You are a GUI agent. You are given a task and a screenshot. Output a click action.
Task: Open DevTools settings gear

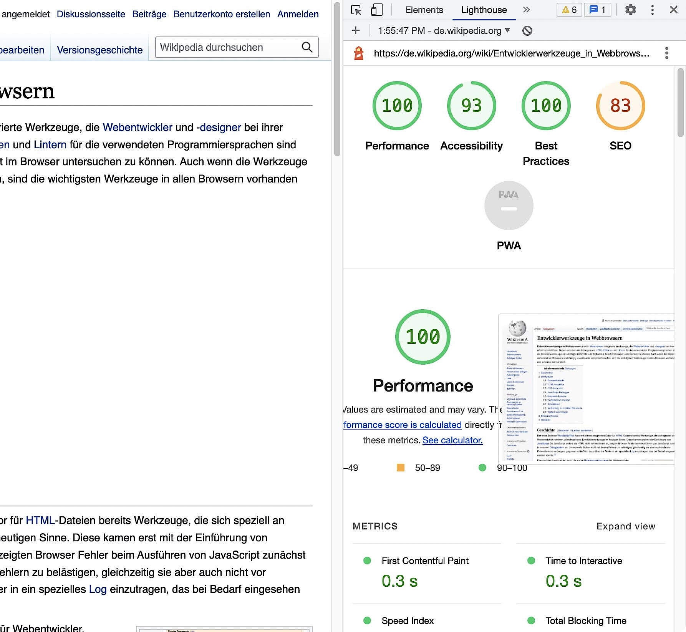[x=630, y=10]
